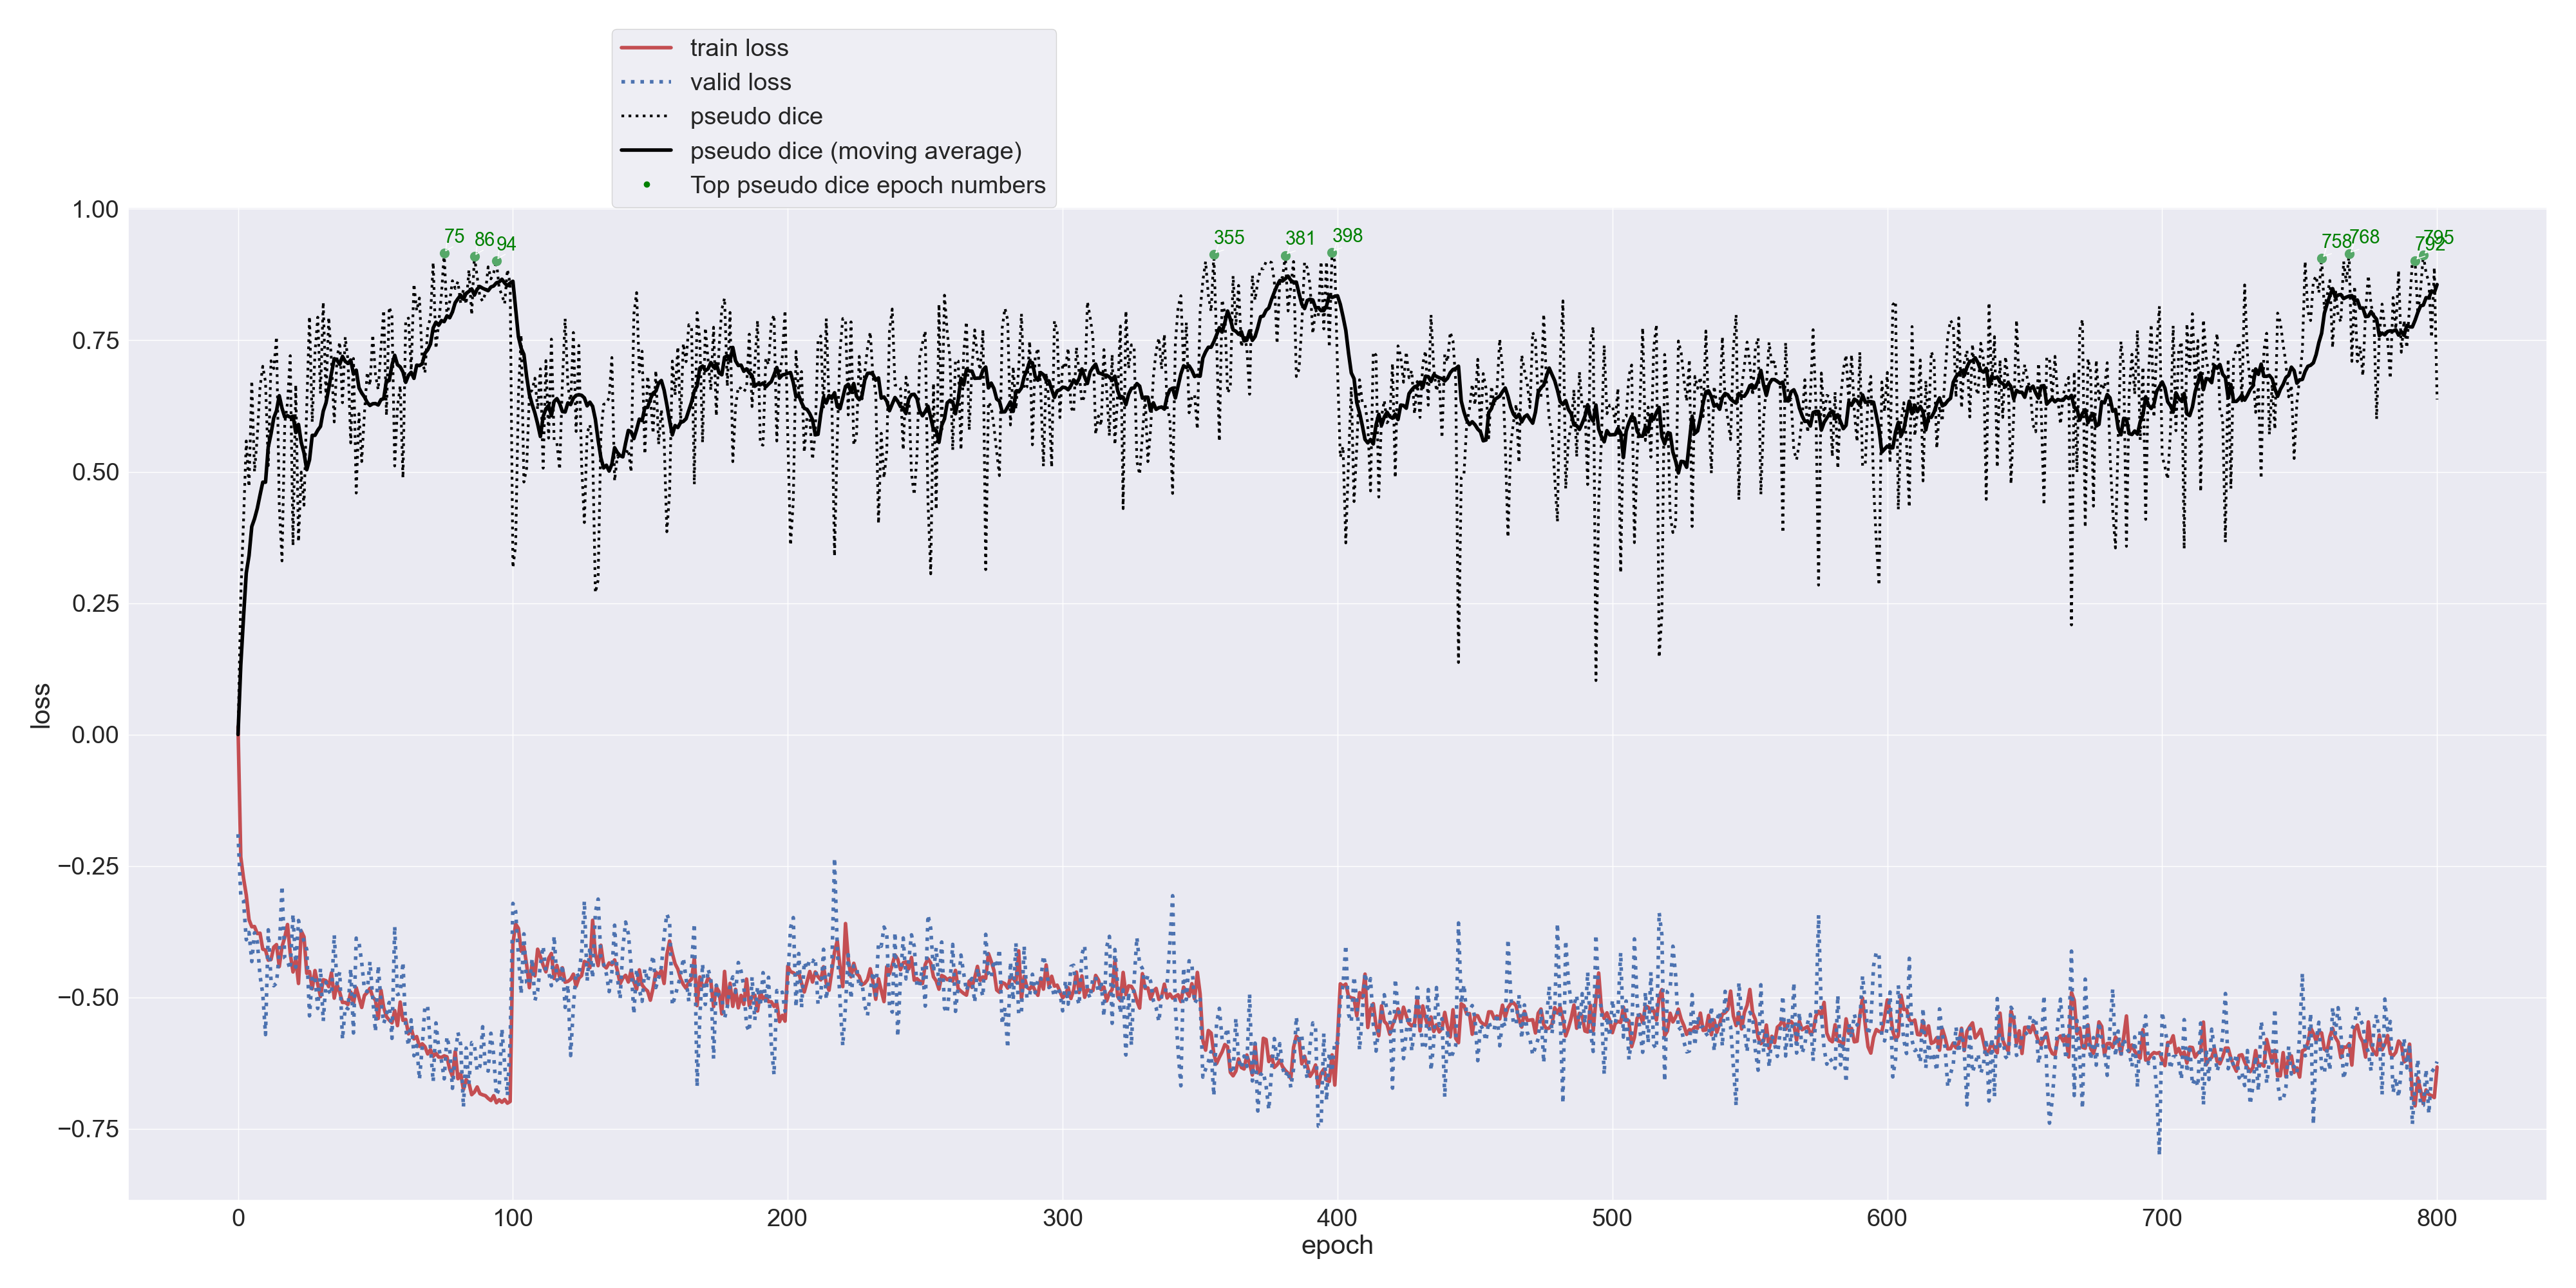
Task: Click the green dot in the legend
Action: point(647,185)
